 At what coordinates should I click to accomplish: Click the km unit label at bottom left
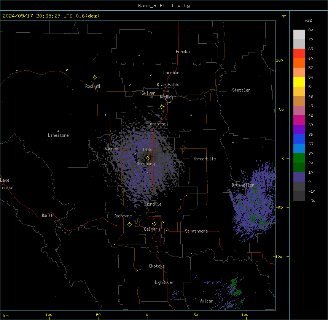pyautogui.click(x=6, y=316)
